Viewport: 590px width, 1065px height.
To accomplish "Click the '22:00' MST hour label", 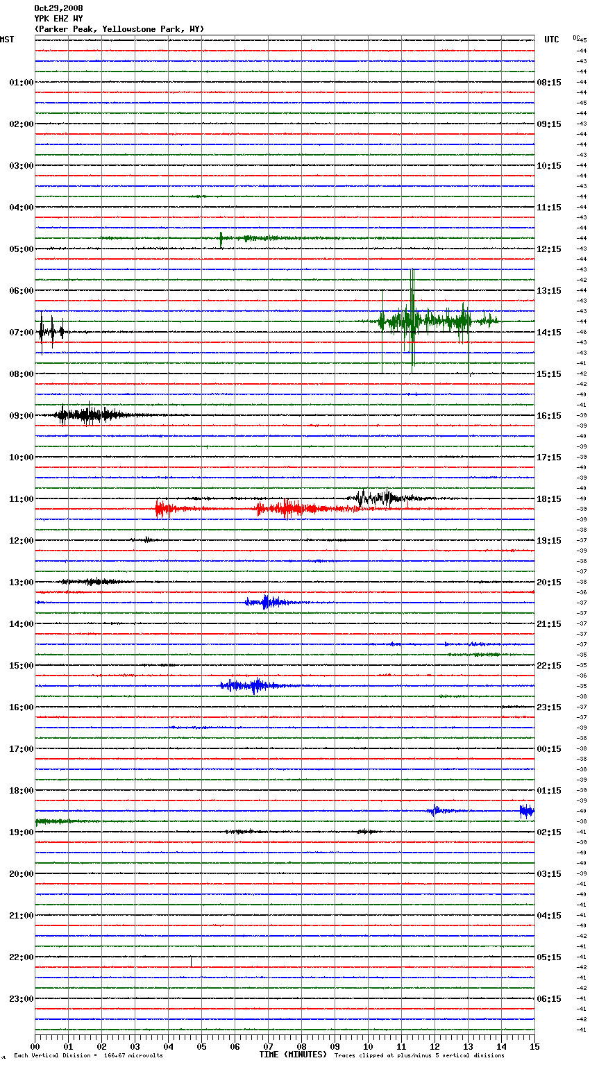I will click(x=22, y=957).
